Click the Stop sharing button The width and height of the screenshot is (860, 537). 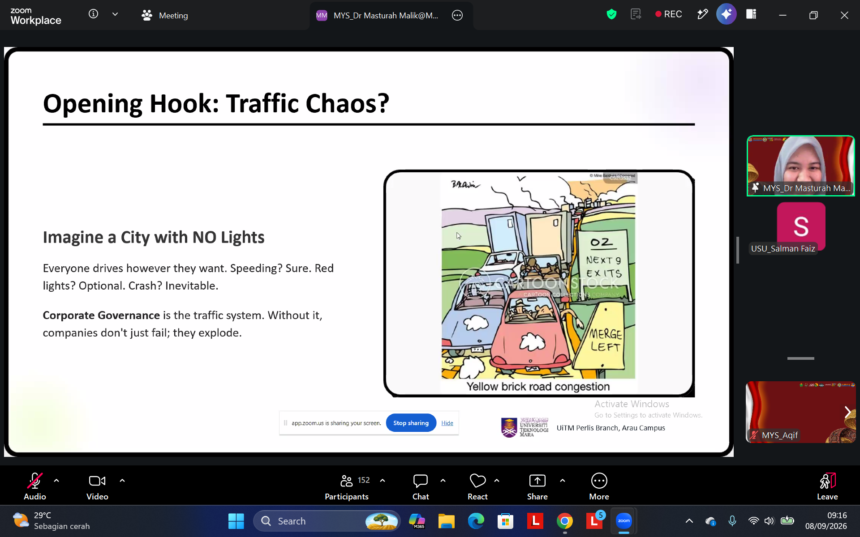[x=411, y=423]
